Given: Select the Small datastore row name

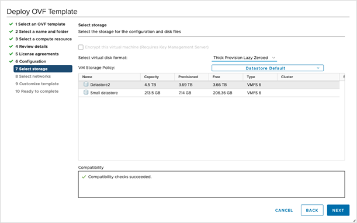Looking at the screenshot, I should pos(104,93).
